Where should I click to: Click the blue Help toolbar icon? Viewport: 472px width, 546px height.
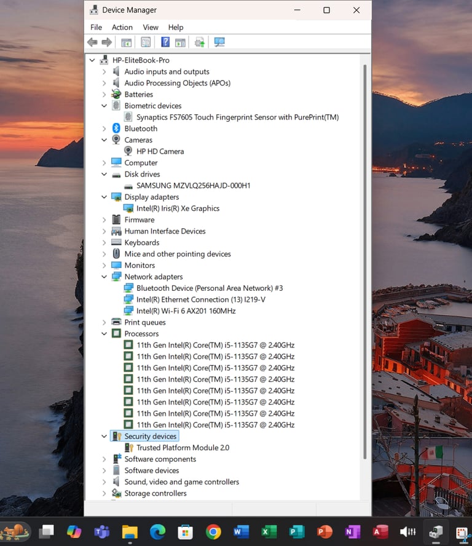point(165,42)
